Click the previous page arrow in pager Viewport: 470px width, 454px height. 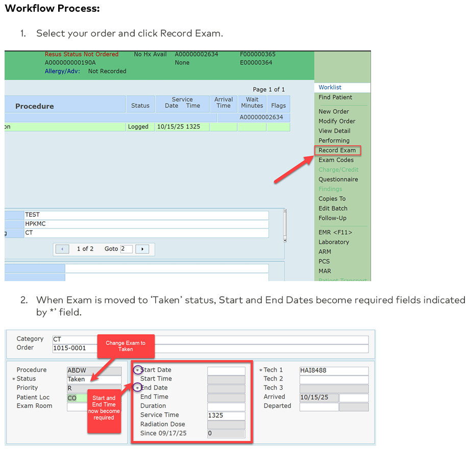(x=62, y=249)
